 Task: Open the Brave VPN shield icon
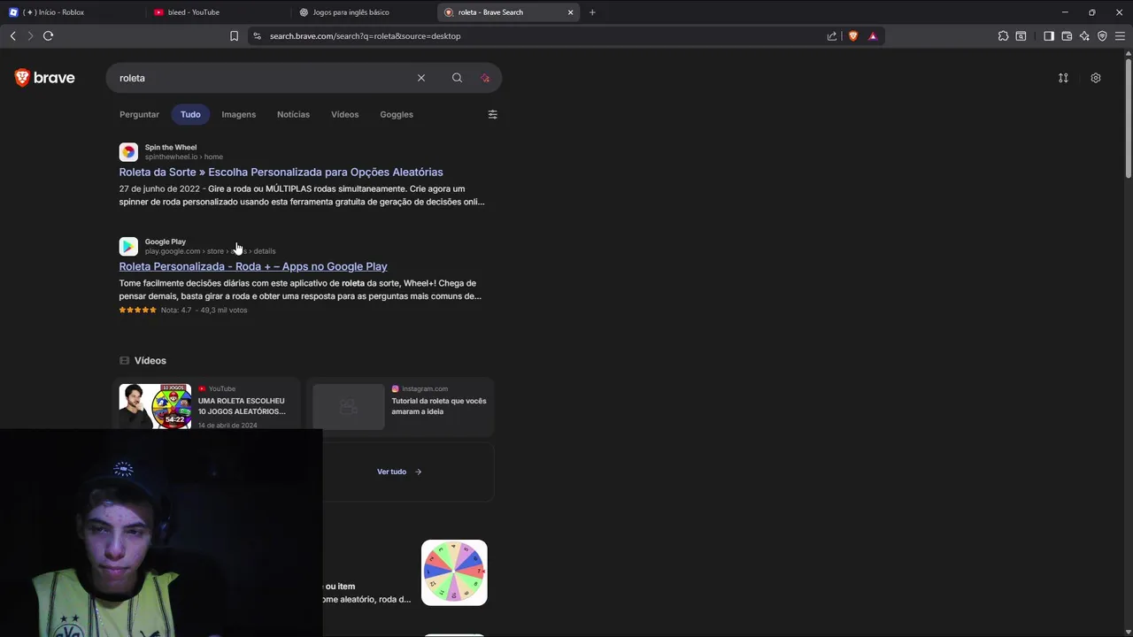coord(1102,36)
